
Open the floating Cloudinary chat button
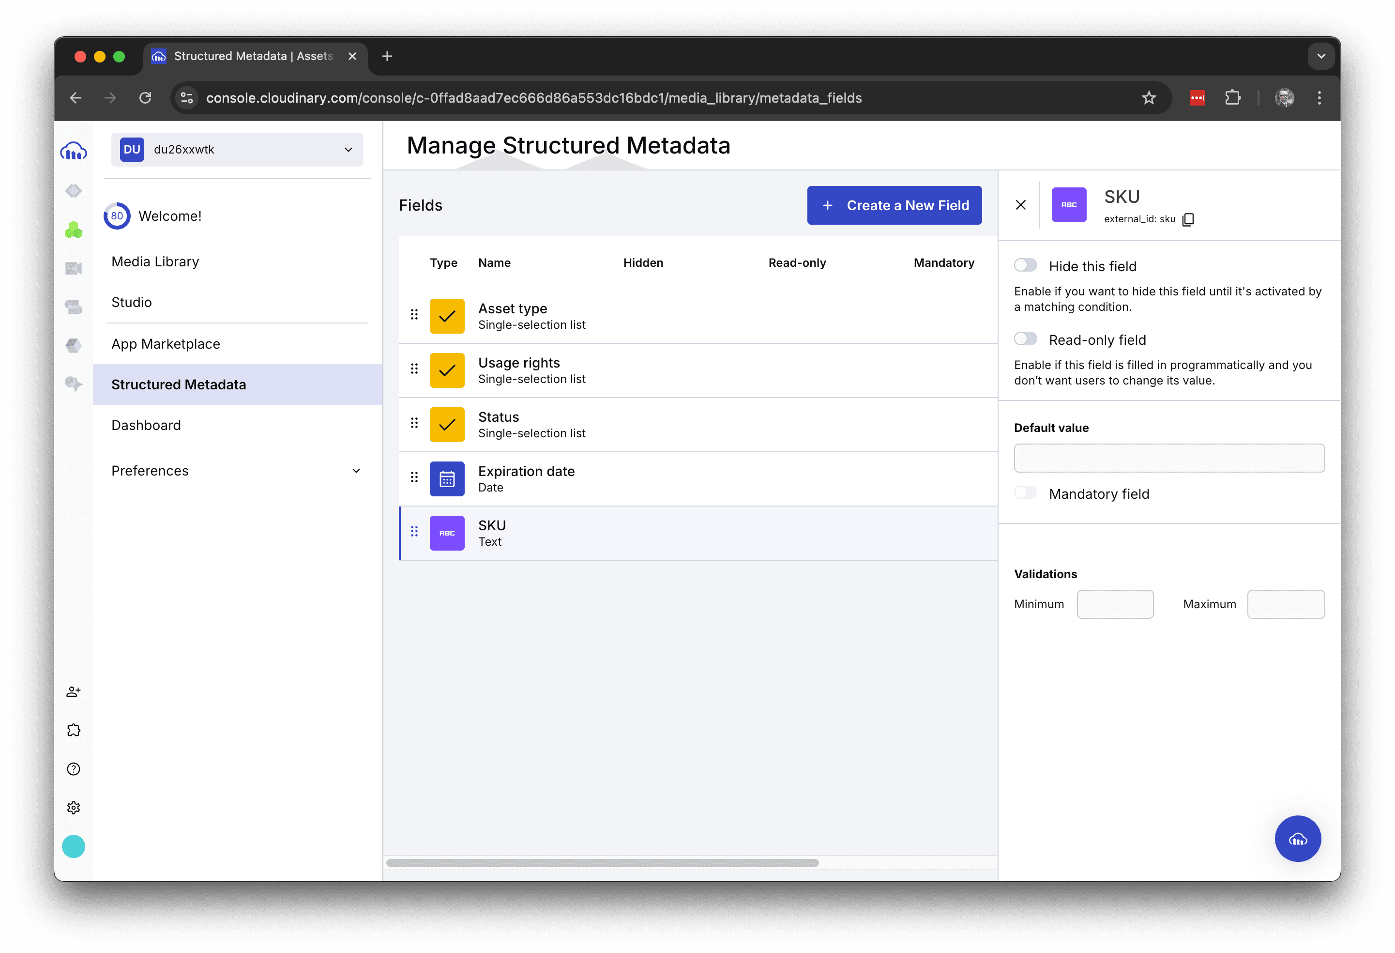point(1297,838)
